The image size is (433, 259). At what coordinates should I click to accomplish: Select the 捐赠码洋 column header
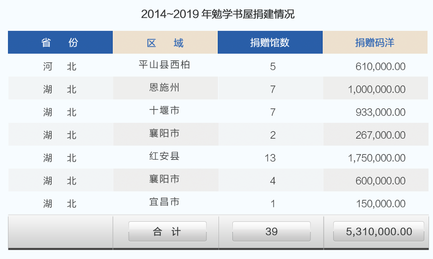(x=375, y=42)
